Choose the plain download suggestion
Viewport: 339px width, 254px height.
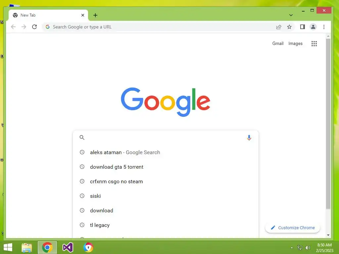point(166,211)
